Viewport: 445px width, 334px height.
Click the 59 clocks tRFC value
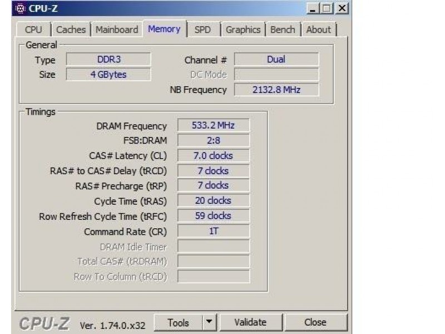[x=214, y=215]
